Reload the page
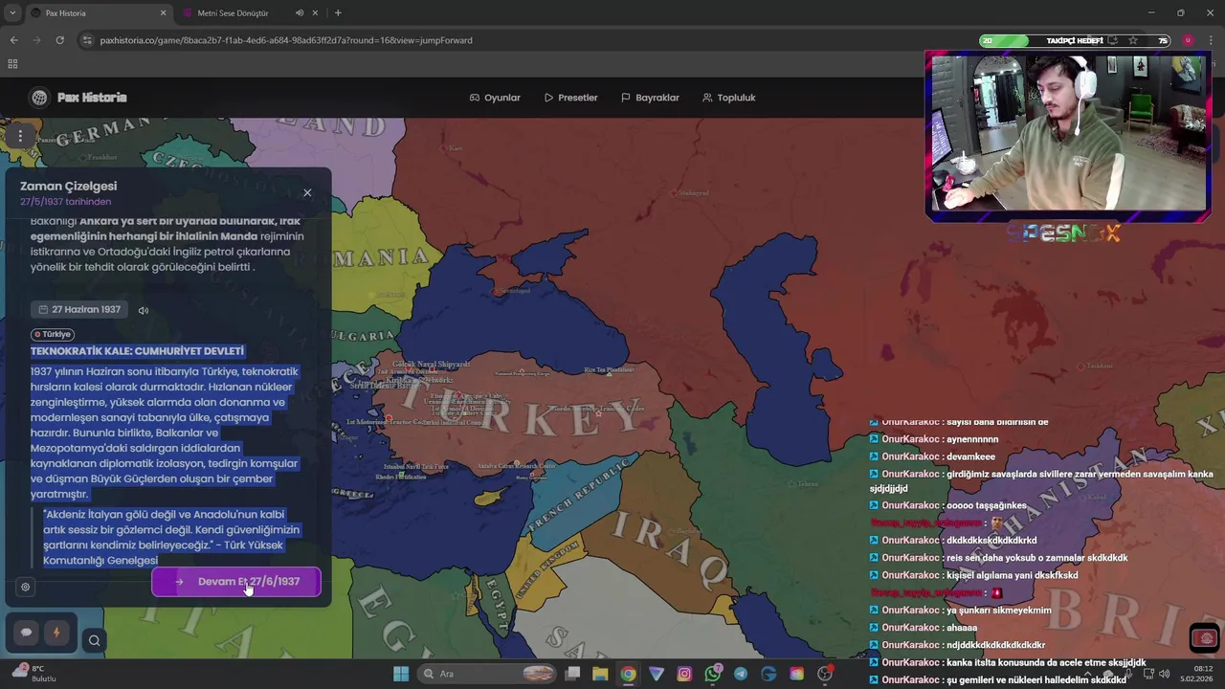Image resolution: width=1225 pixels, height=689 pixels. pos(59,40)
